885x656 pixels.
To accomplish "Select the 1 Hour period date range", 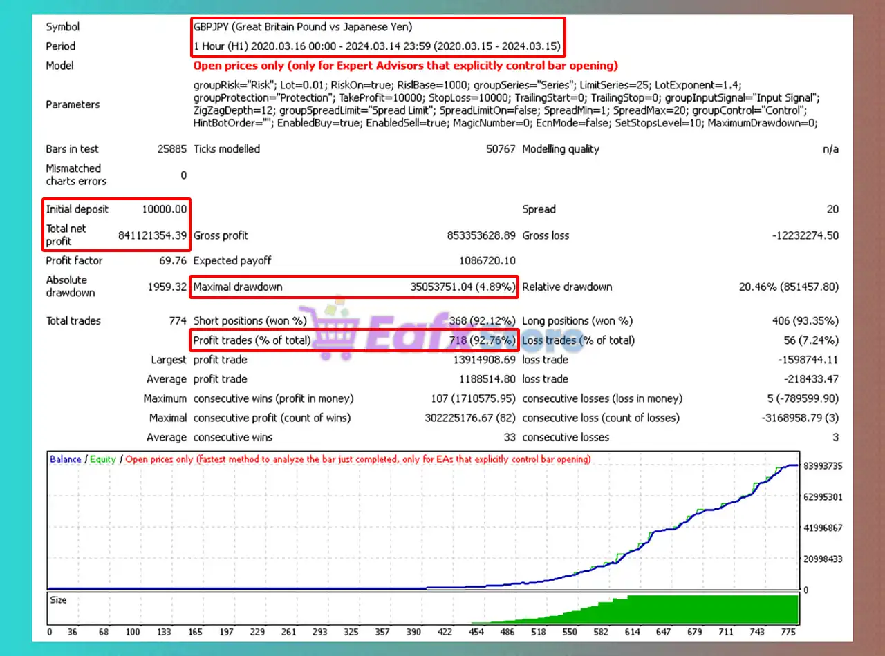I will tap(377, 46).
